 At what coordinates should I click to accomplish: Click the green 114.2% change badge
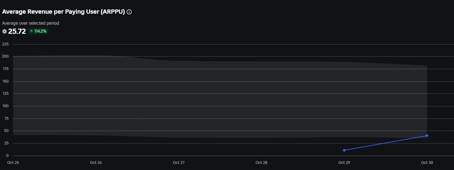(38, 31)
